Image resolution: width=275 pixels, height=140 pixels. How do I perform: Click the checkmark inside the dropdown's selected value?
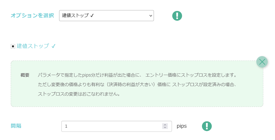92,15
